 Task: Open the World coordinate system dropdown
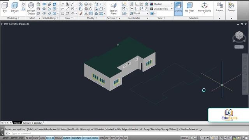(139, 13)
